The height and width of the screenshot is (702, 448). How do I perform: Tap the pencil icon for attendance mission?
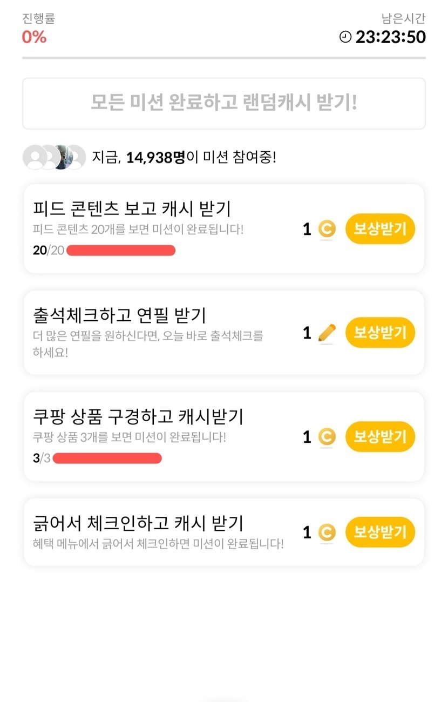coord(326,333)
